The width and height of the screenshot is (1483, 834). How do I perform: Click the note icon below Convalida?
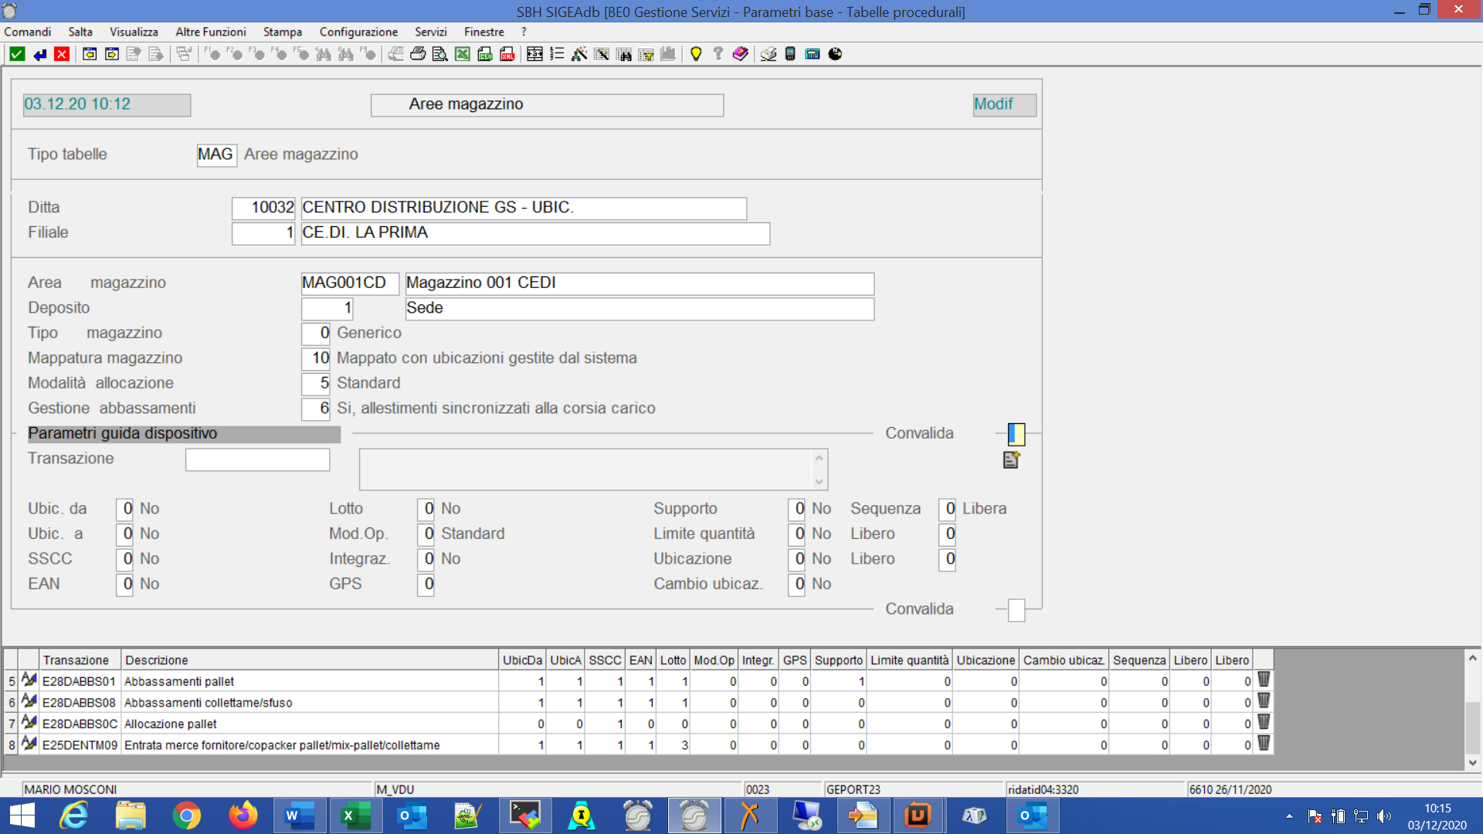pyautogui.click(x=1011, y=460)
